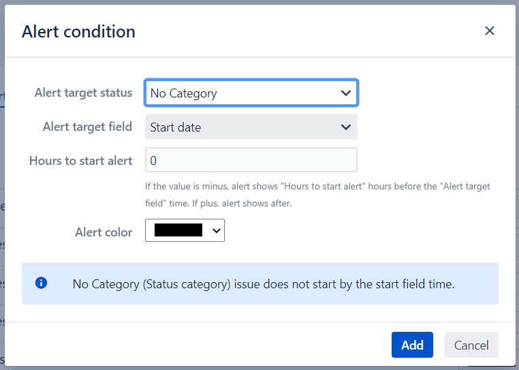Open the Alert color selector
The image size is (519, 370).
pos(185,231)
